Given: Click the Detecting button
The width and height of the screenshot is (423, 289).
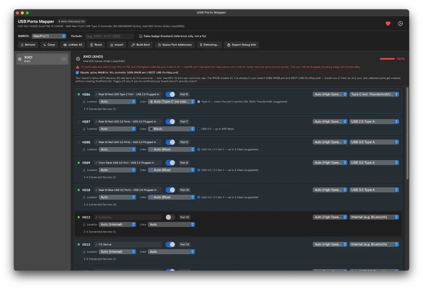Looking at the screenshot, I should pyautogui.click(x=209, y=45).
